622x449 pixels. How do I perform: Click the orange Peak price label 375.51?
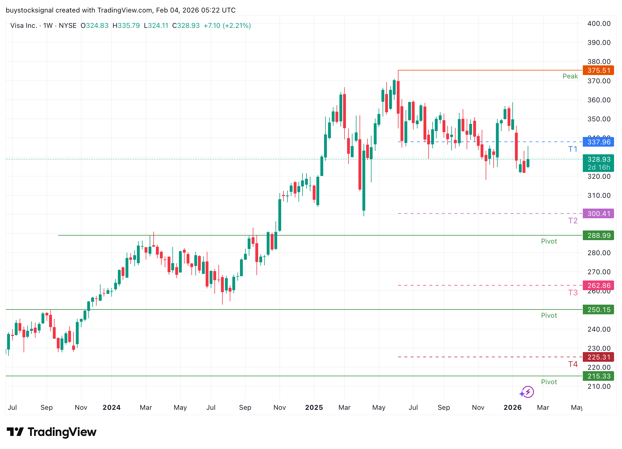[x=598, y=70]
